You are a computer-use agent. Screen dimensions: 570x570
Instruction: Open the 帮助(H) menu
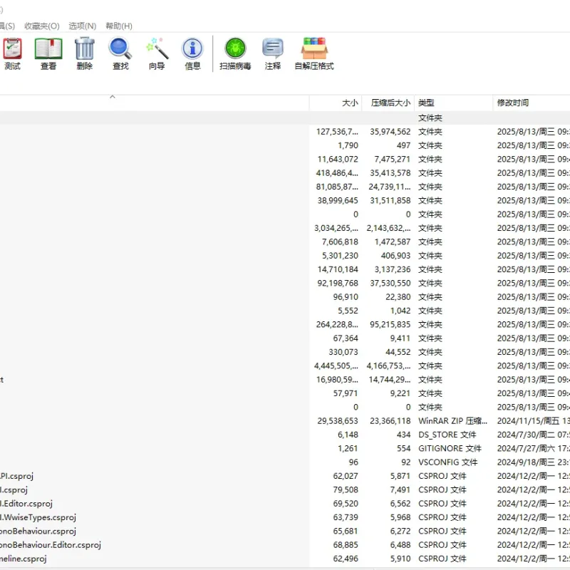(x=119, y=26)
